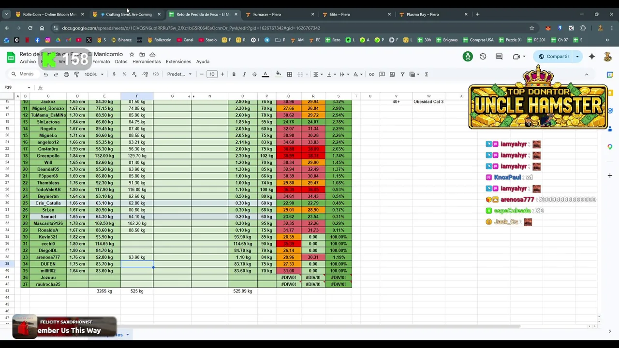619x348 pixels.
Task: Print the spreadsheet
Action: pyautogui.click(x=66, y=74)
